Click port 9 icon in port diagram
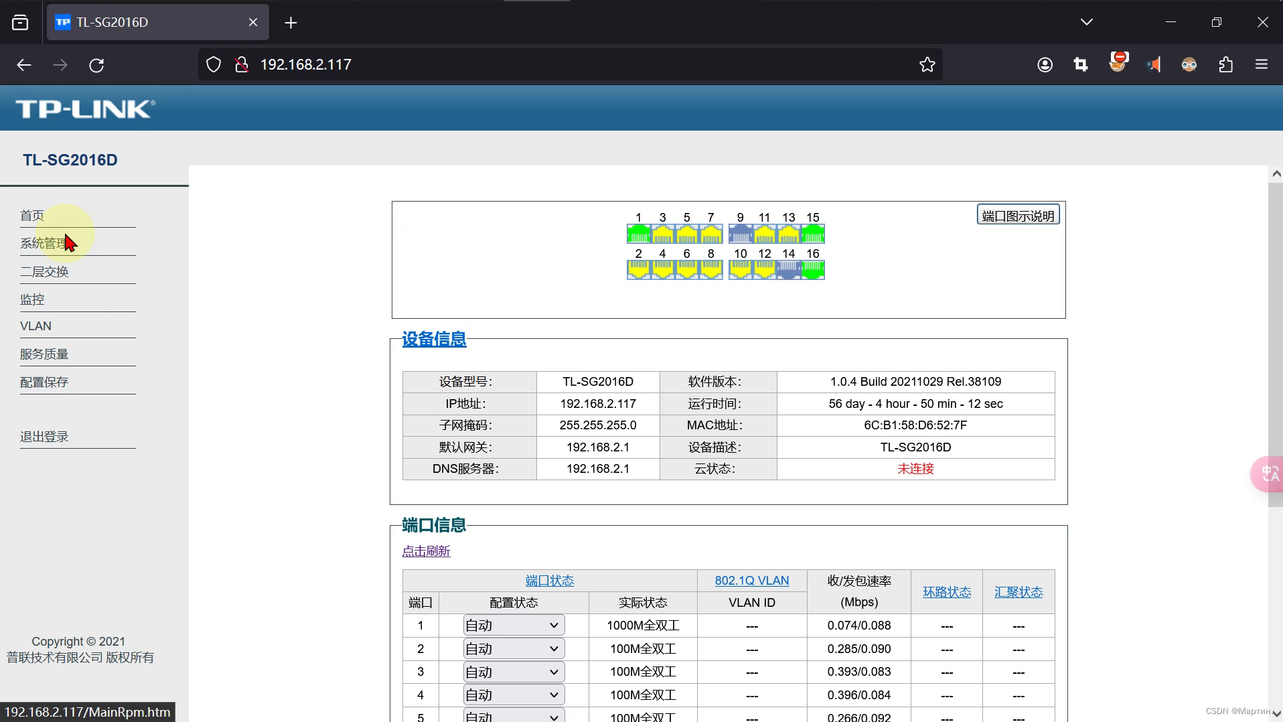 (740, 234)
